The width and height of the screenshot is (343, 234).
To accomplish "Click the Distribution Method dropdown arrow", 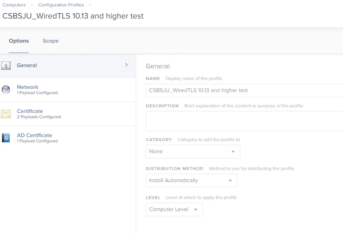I will [x=230, y=181].
